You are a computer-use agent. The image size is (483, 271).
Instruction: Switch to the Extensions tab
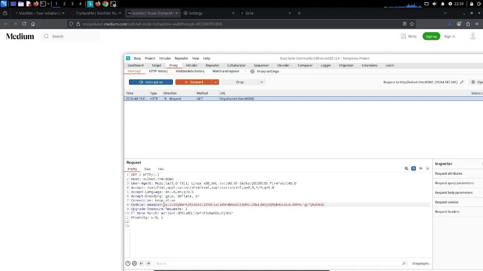pyautogui.click(x=369, y=65)
